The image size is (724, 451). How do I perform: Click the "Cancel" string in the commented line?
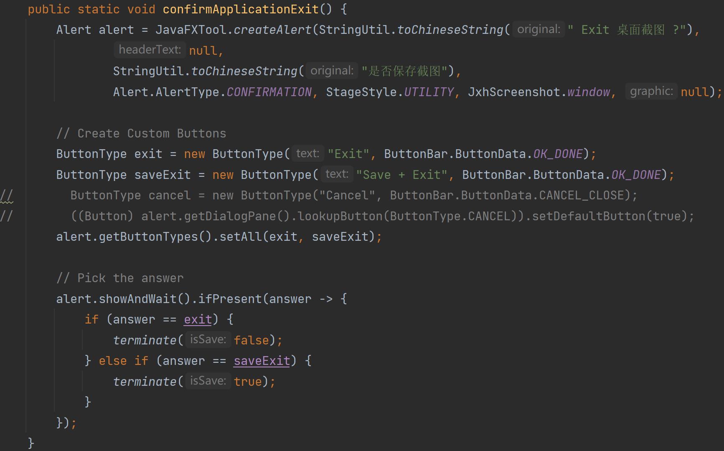[347, 195]
